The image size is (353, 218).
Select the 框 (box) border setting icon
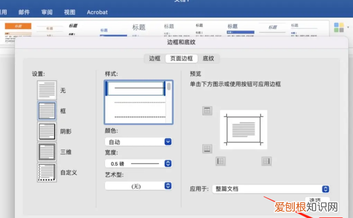47,111
